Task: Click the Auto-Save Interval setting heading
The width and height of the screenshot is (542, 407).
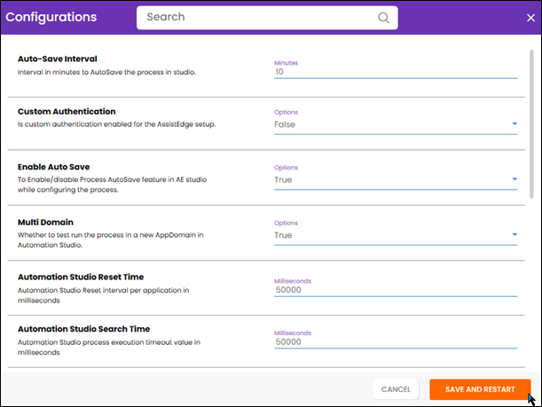Action: click(59, 59)
